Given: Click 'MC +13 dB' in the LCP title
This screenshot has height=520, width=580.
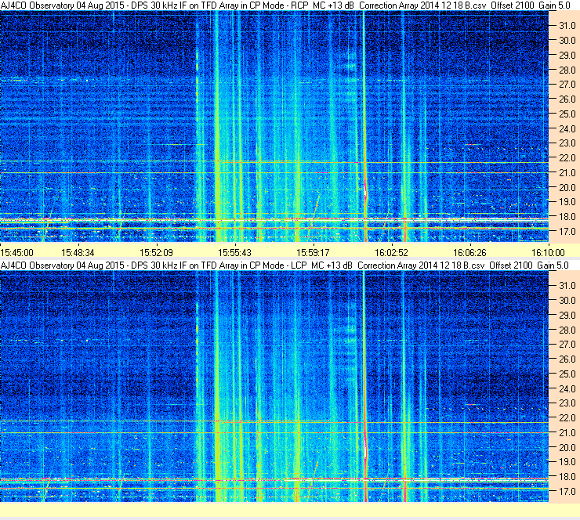Looking at the screenshot, I should click(x=332, y=265).
